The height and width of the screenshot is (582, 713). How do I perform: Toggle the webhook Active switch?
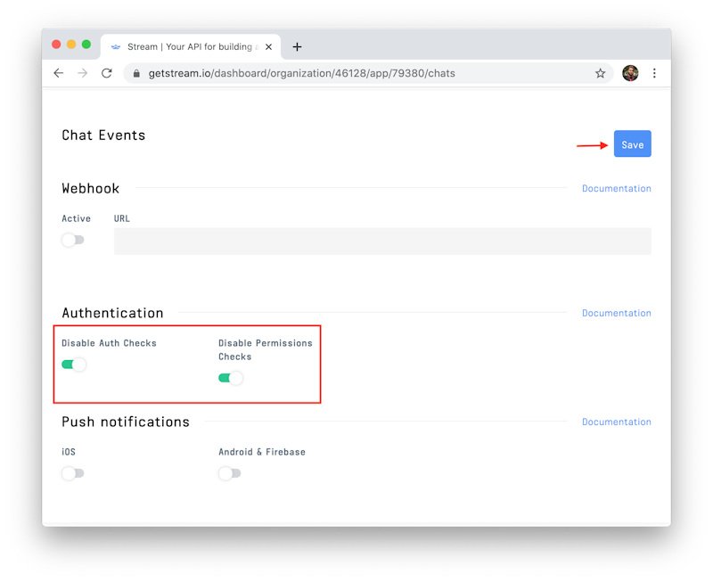point(73,240)
